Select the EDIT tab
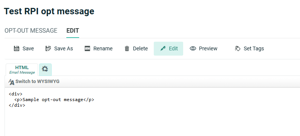The image size is (300, 136). coord(73,30)
